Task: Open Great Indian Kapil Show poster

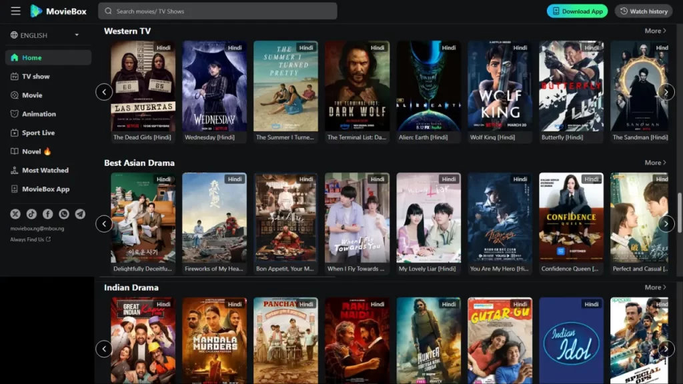Action: 143,341
